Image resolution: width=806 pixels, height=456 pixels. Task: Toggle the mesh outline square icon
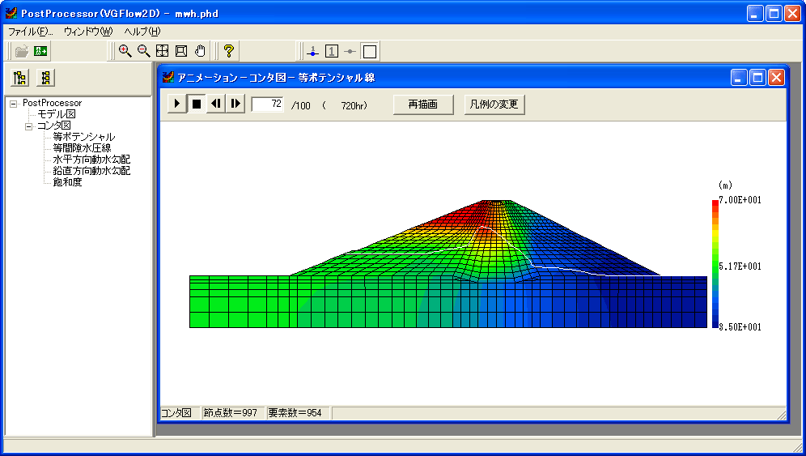click(x=370, y=52)
